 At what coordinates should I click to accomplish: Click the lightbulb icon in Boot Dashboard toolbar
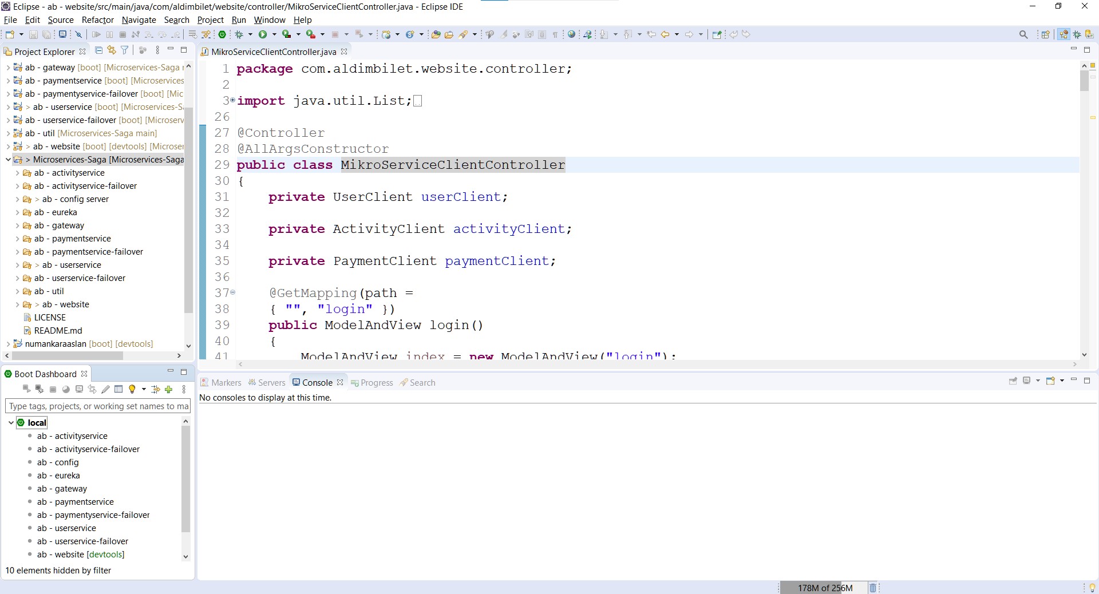pos(132,389)
